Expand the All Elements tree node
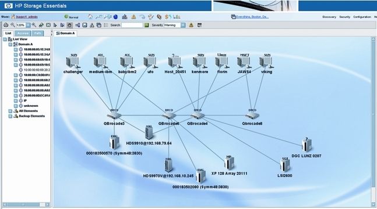Screen dimensions: 377x209 pos(10,111)
